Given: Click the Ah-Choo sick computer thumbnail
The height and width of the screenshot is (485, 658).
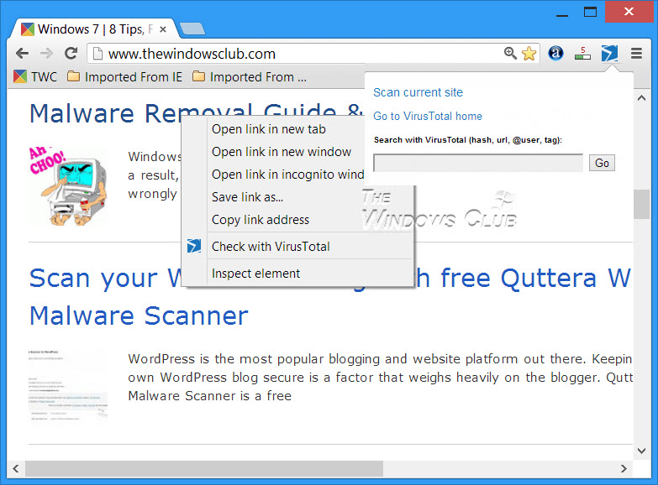Looking at the screenshot, I should 68,186.
